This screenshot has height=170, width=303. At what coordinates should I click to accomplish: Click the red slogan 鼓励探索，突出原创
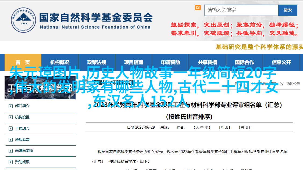(200, 25)
